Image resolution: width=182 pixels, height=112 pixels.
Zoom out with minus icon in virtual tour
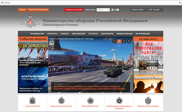click(158, 72)
